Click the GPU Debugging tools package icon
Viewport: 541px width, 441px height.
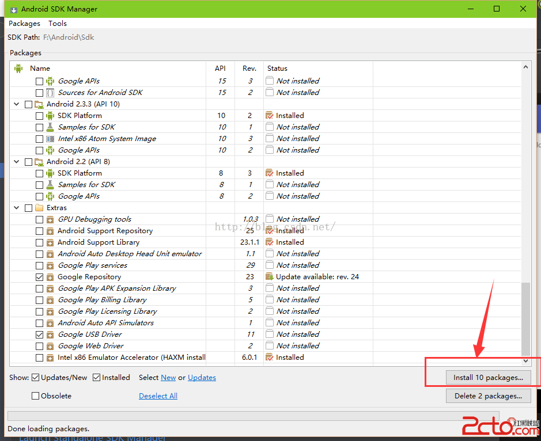point(50,220)
